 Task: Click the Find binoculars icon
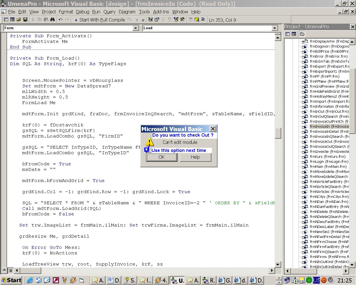pyautogui.click(x=52, y=20)
